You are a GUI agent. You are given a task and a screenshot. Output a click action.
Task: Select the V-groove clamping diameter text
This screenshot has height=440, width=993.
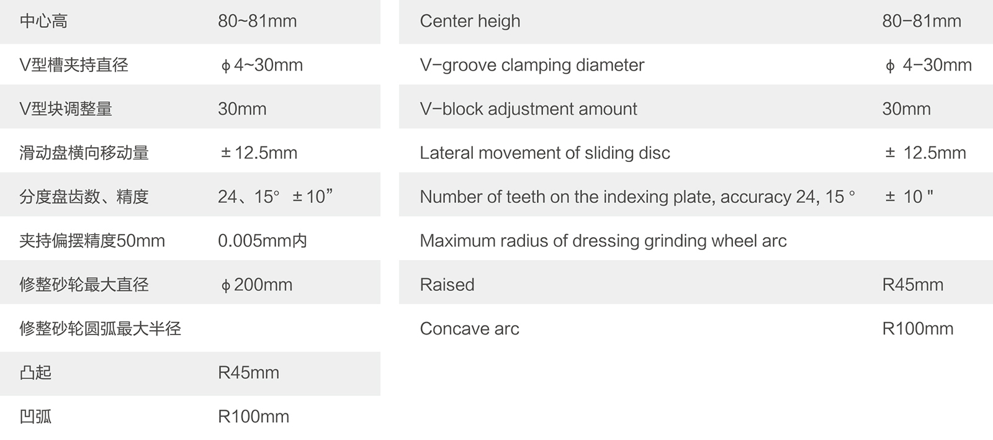(x=532, y=65)
